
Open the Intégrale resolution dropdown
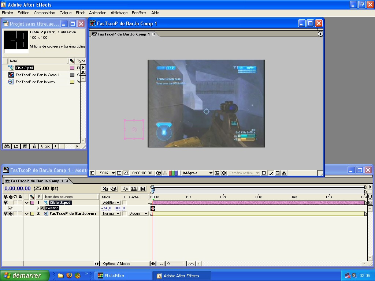(x=197, y=173)
